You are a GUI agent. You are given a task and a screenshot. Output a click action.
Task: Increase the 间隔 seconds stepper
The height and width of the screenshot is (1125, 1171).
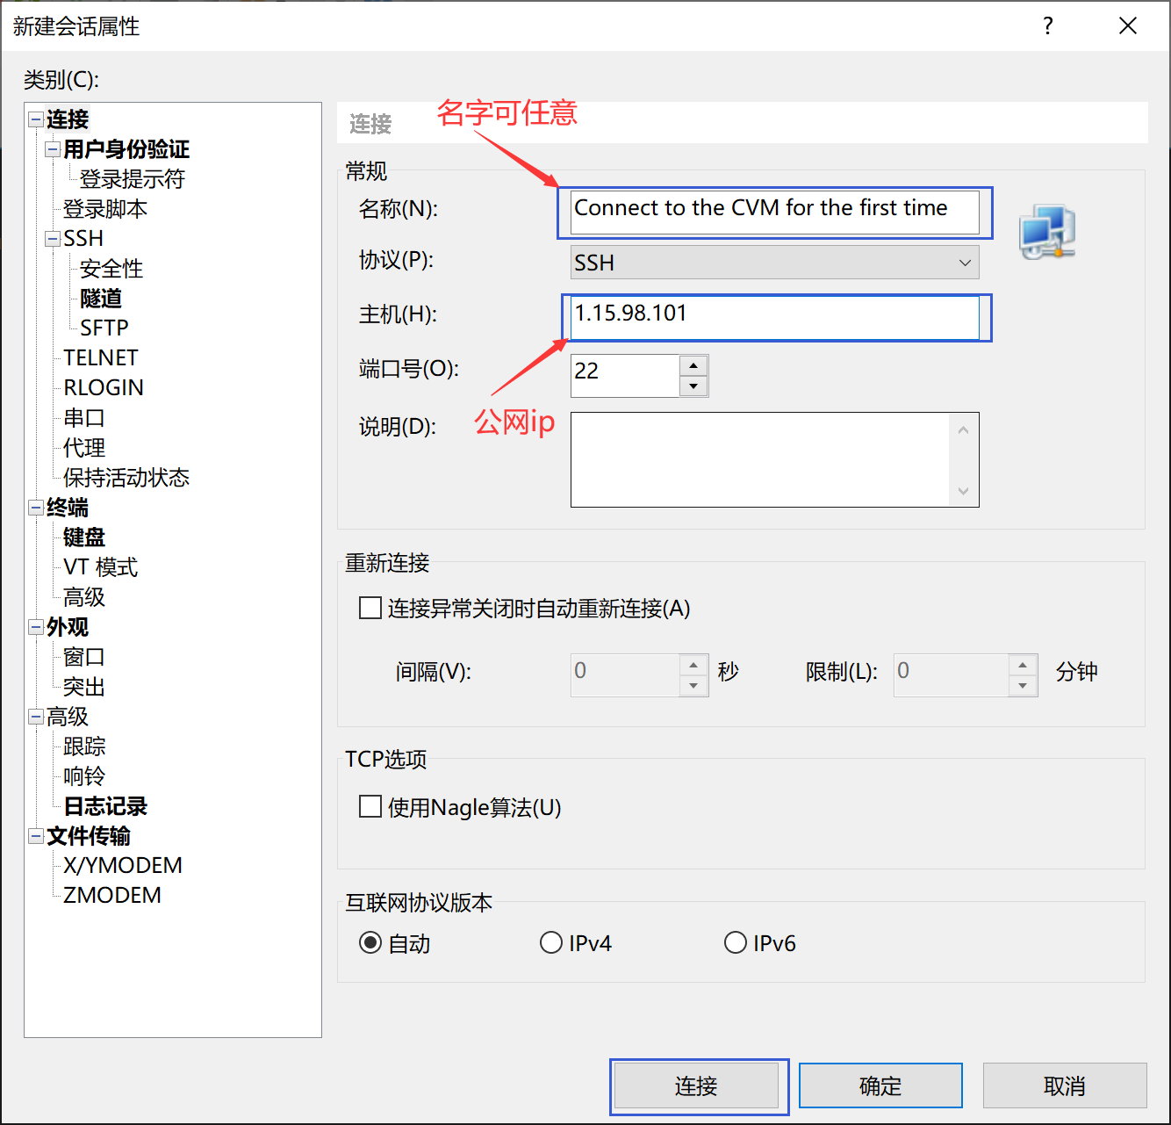(693, 665)
